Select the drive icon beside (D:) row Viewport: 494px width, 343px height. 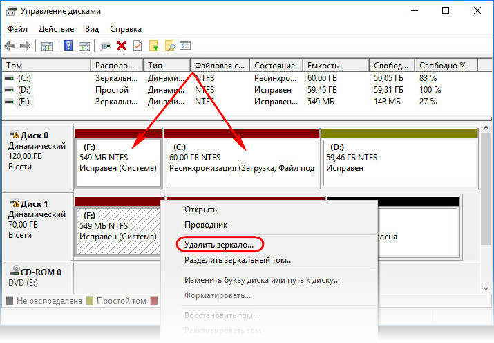9,90
